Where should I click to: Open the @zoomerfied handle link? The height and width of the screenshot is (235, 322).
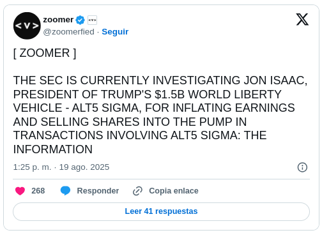pyautogui.click(x=68, y=32)
